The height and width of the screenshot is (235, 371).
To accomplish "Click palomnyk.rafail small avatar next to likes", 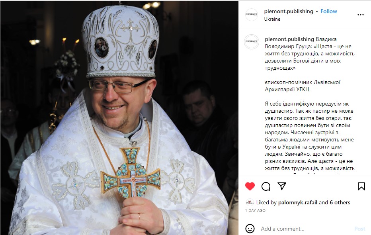I will point(250,202).
